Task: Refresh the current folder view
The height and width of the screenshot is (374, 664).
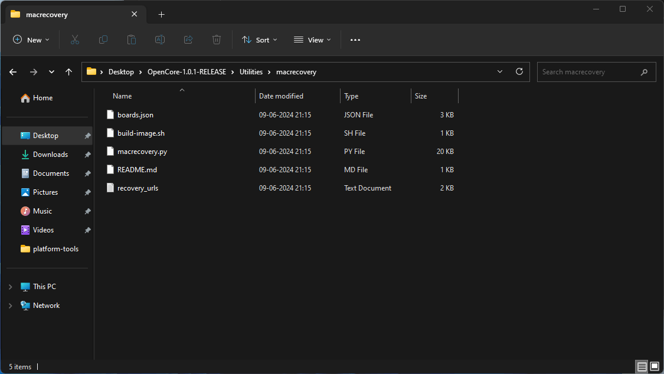Action: click(x=519, y=71)
